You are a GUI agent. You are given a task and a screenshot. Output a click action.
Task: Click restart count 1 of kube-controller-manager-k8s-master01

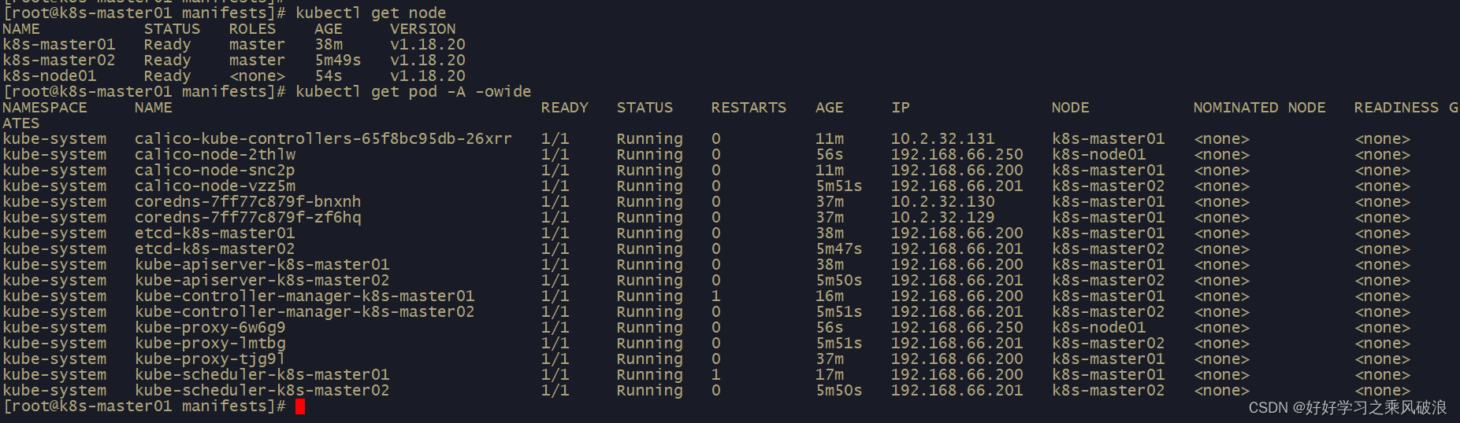(x=716, y=296)
